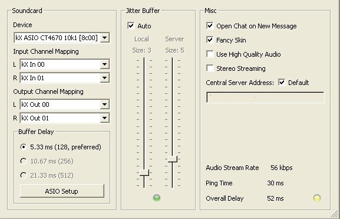The image size is (340, 219).
Task: Open the left output kX Out 00 dropdown
Action: coord(65,104)
